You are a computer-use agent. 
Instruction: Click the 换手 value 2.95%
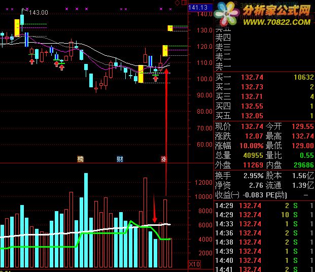click(x=253, y=176)
